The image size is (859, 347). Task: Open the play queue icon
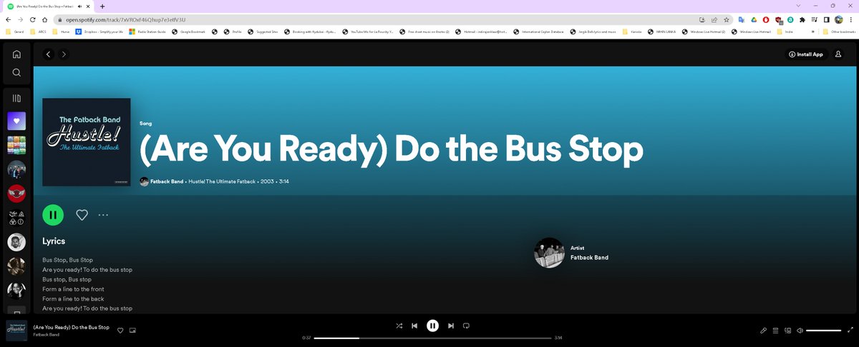pyautogui.click(x=776, y=331)
